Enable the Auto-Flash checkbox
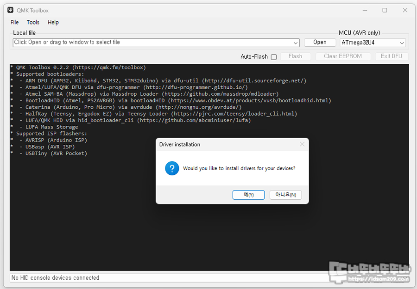Viewport: 417px width, 289px height. point(274,57)
